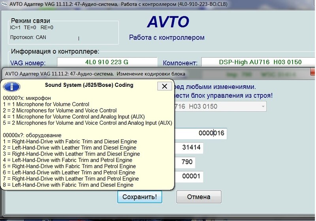The width and height of the screenshot is (316, 221).
Task: Click 'Right-Hand-Drive with Leather Trim and Petrol Engine'
Action: click(75, 179)
